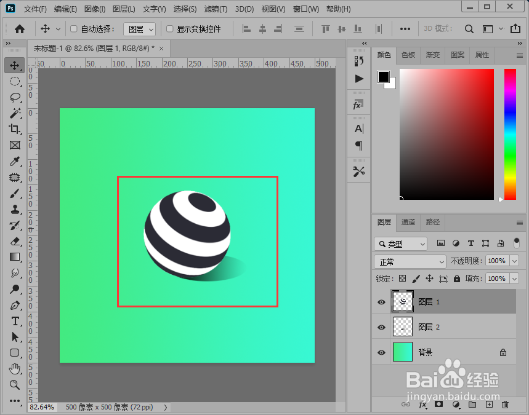This screenshot has height=415, width=529.
Task: Open the 图层(L) menu
Action: [x=124, y=9]
